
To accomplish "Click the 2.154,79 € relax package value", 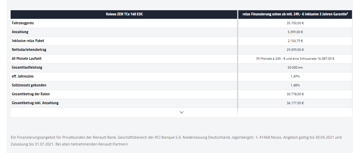I will point(295,41).
